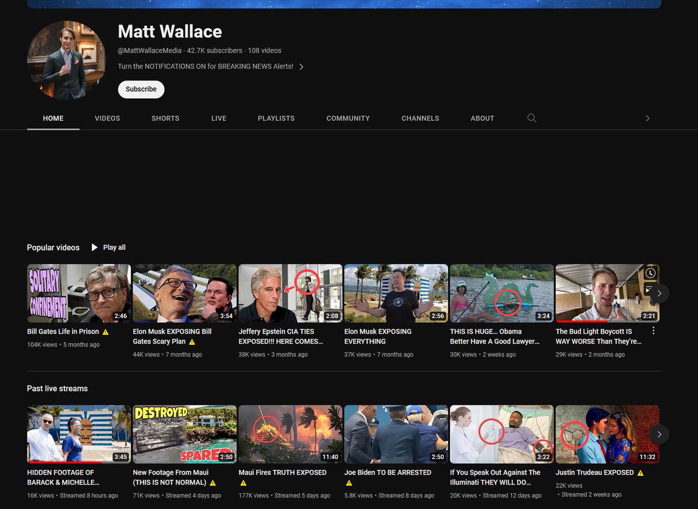This screenshot has width=698, height=509.
Task: Click the 11:32 Justin Trudeau thumbnail
Action: pyautogui.click(x=607, y=434)
